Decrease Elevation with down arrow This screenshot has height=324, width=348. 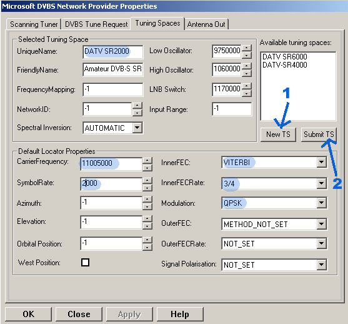point(147,226)
